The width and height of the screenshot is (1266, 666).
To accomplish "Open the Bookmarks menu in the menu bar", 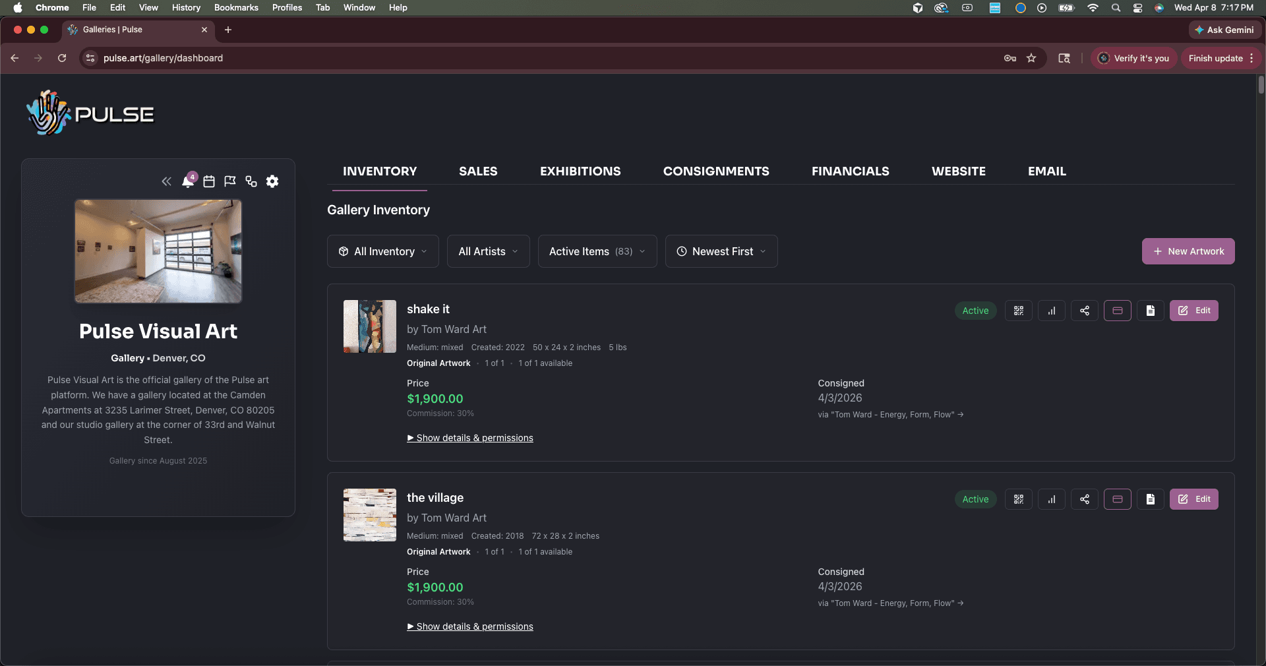I will coord(235,7).
